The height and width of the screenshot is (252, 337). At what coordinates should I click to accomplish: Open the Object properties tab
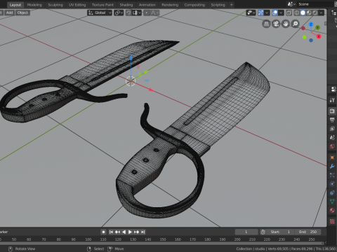[332, 157]
